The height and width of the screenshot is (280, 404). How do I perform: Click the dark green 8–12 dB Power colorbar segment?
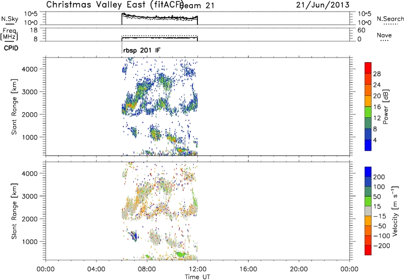[368, 123]
